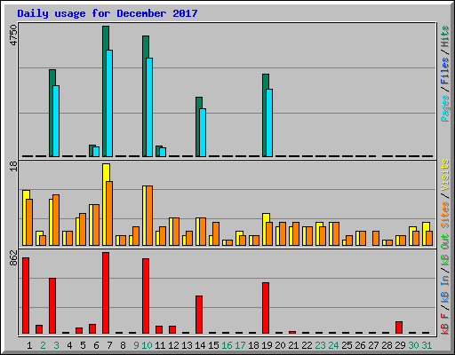The width and height of the screenshot is (455, 355).
Task: Click the green hits bar on day 10
Action: click(145, 96)
